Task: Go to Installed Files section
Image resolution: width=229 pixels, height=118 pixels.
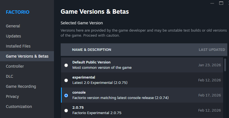Action: coord(18,46)
